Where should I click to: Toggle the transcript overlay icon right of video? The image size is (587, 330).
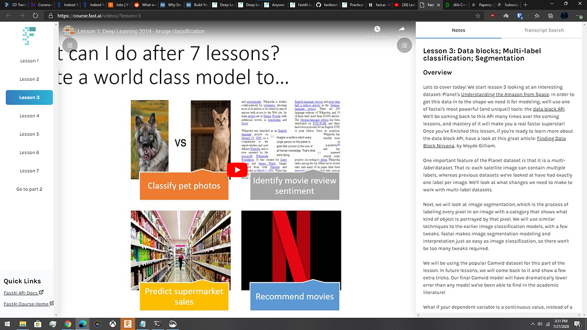tap(404, 45)
